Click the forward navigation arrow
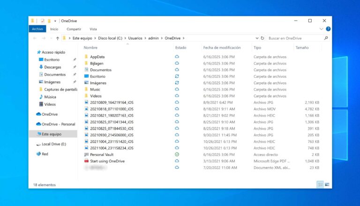This screenshot has width=360, height=206. click(x=44, y=38)
